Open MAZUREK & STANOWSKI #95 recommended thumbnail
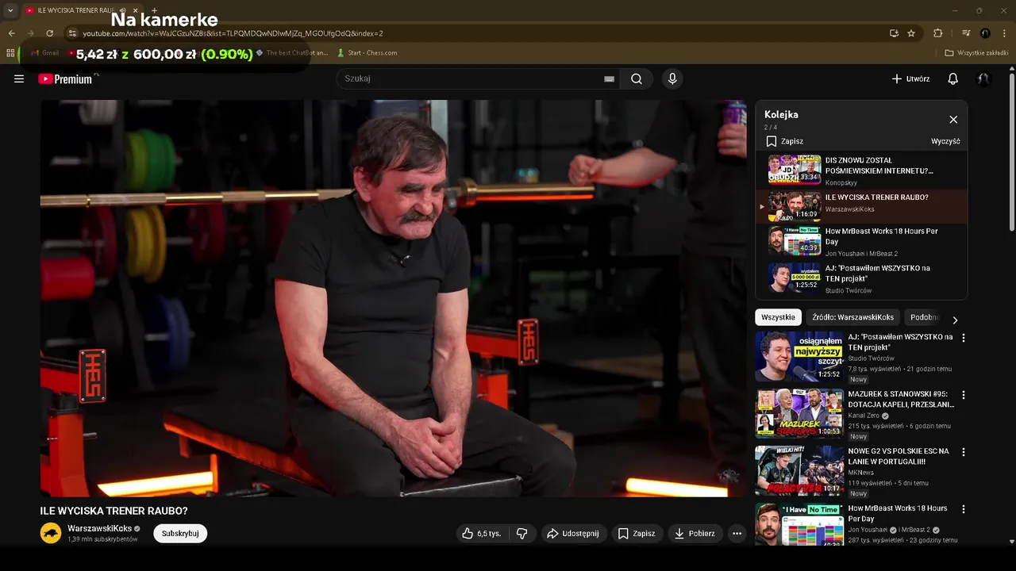Screen dimensions: 1016x571 799,413
